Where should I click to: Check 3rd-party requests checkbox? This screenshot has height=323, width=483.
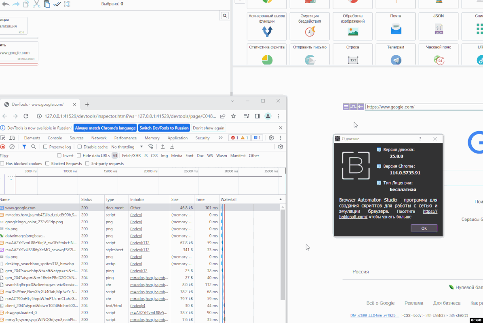[87, 164]
